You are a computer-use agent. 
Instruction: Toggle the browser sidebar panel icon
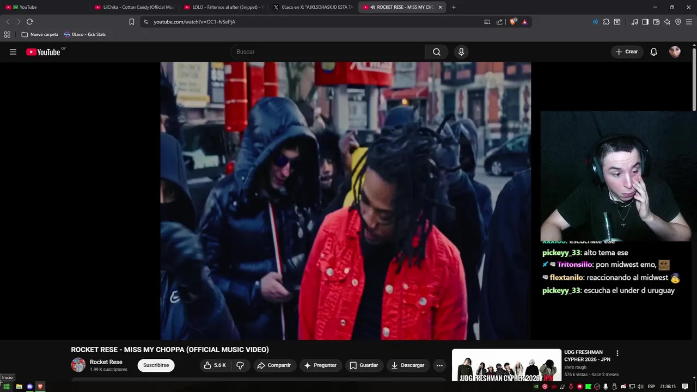645,22
